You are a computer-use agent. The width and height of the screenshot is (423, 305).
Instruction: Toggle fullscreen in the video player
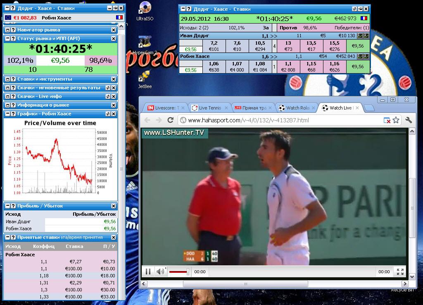[x=400, y=272]
